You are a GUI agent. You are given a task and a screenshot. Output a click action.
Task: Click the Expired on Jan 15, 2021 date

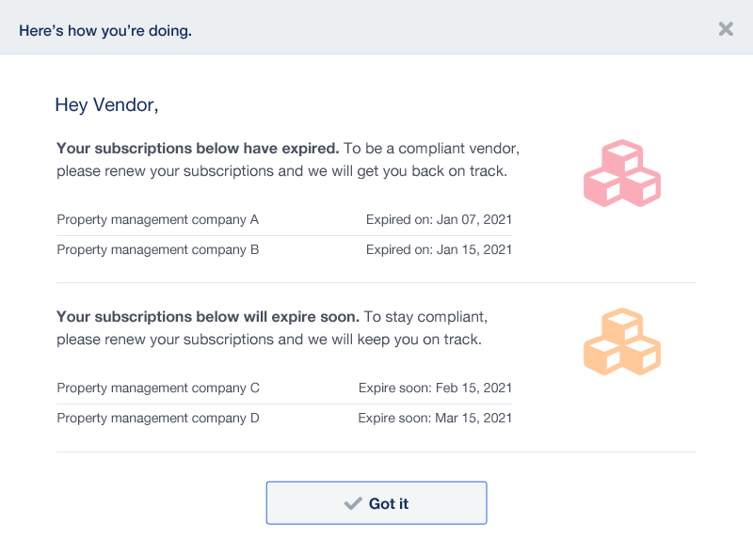(x=439, y=250)
